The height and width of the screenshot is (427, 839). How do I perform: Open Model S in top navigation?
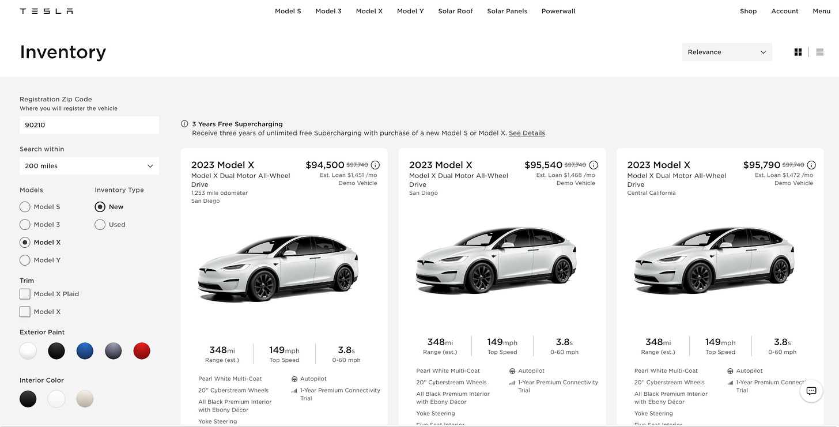coord(288,11)
